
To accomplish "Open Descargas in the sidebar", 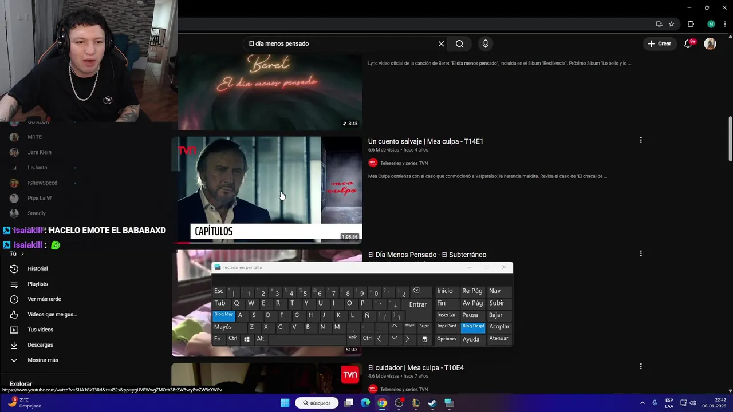I will (40, 345).
